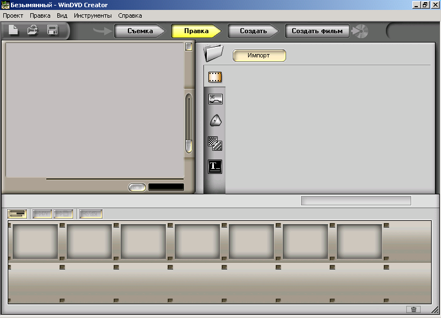Viewport: 441px width, 318px height.
Task: Go to the Съемка step
Action: (x=140, y=31)
